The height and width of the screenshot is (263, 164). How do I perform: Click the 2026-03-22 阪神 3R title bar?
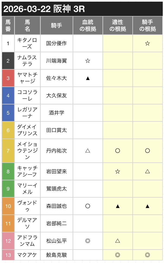(82, 9)
